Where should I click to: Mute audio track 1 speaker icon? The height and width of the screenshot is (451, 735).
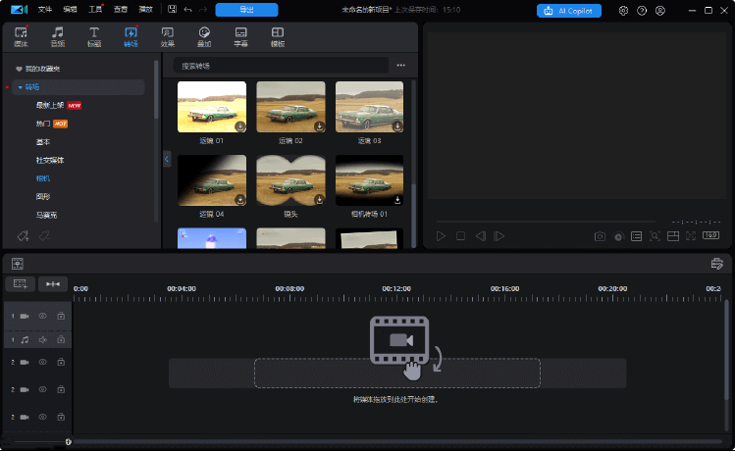pyautogui.click(x=42, y=339)
